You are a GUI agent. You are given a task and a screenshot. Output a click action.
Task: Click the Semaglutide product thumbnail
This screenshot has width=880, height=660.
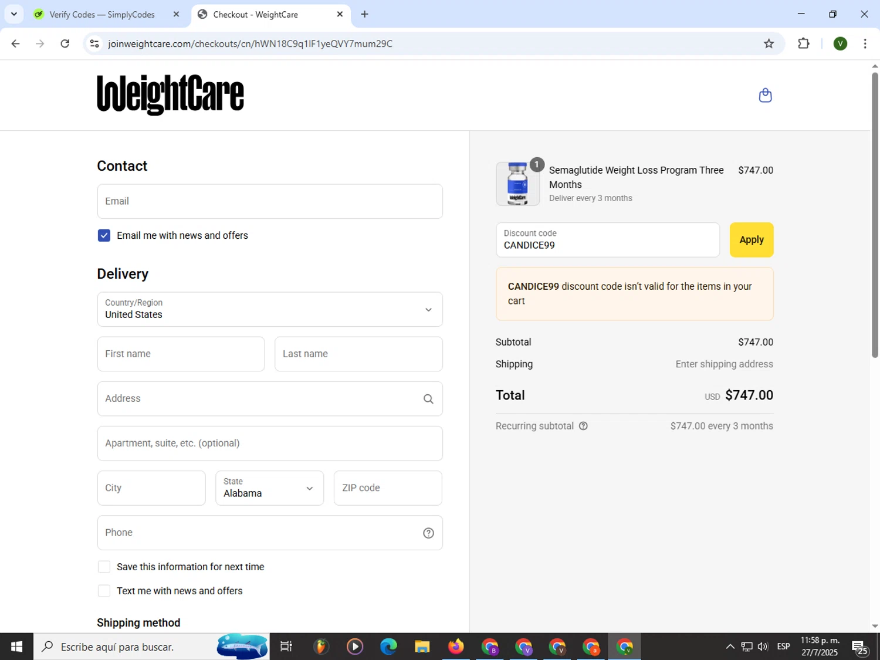517,184
